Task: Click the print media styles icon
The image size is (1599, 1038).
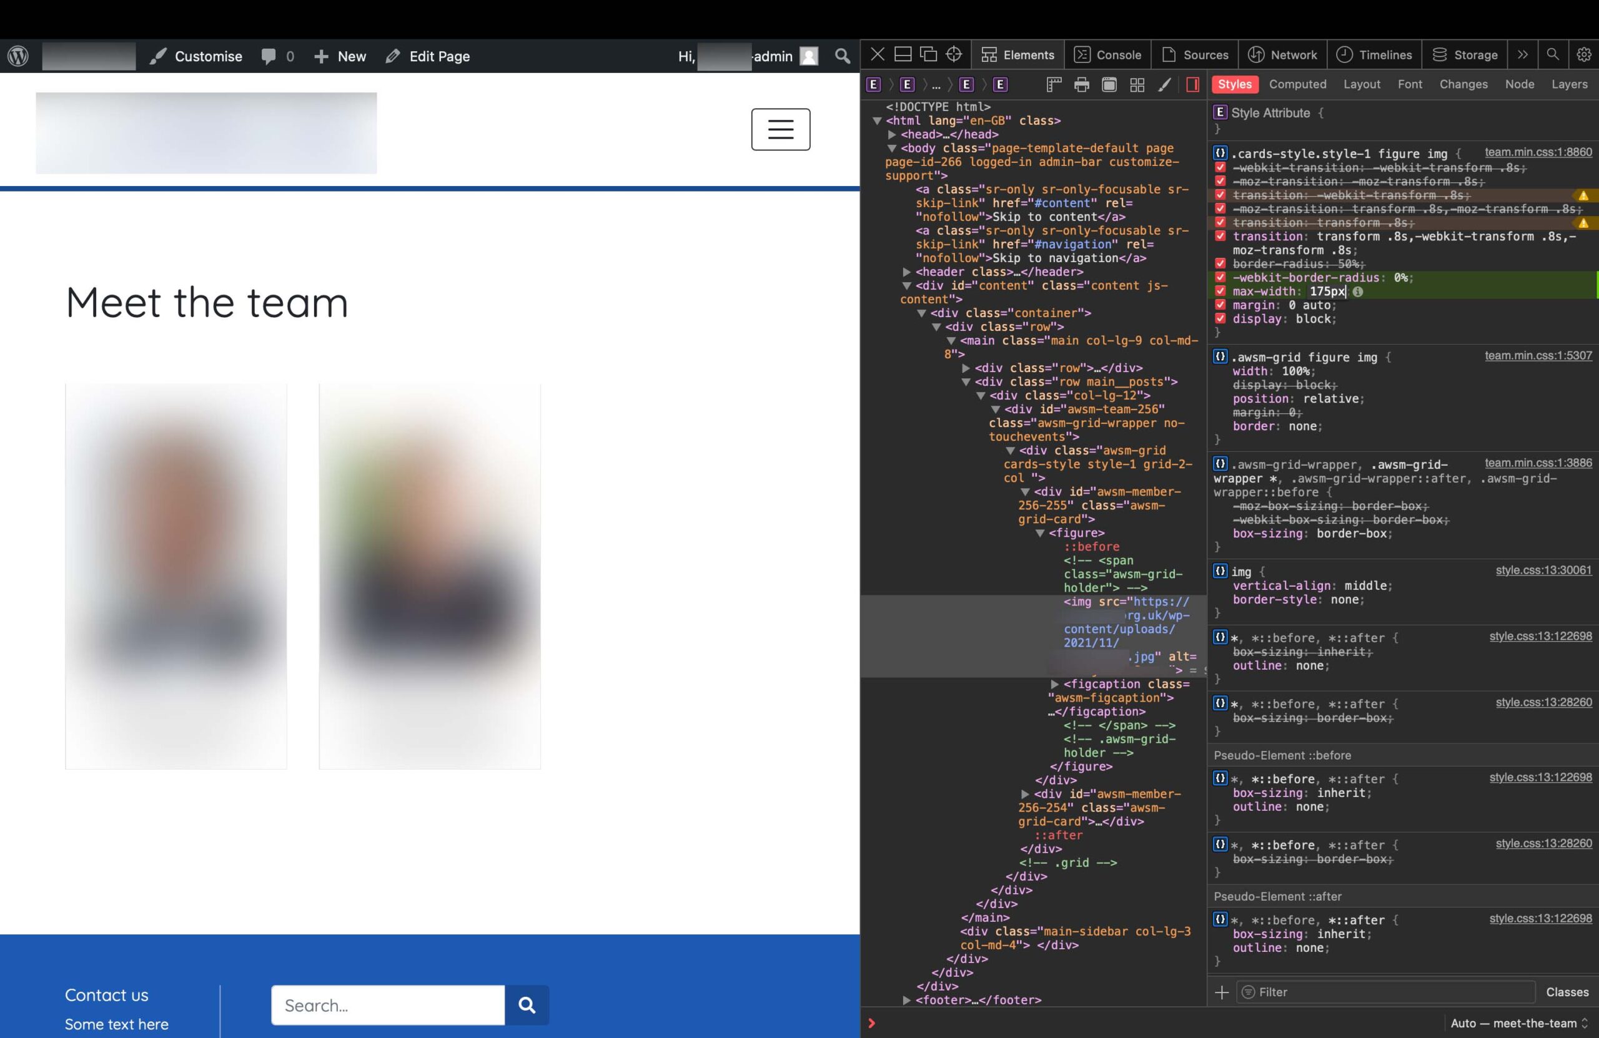Action: click(x=1082, y=85)
